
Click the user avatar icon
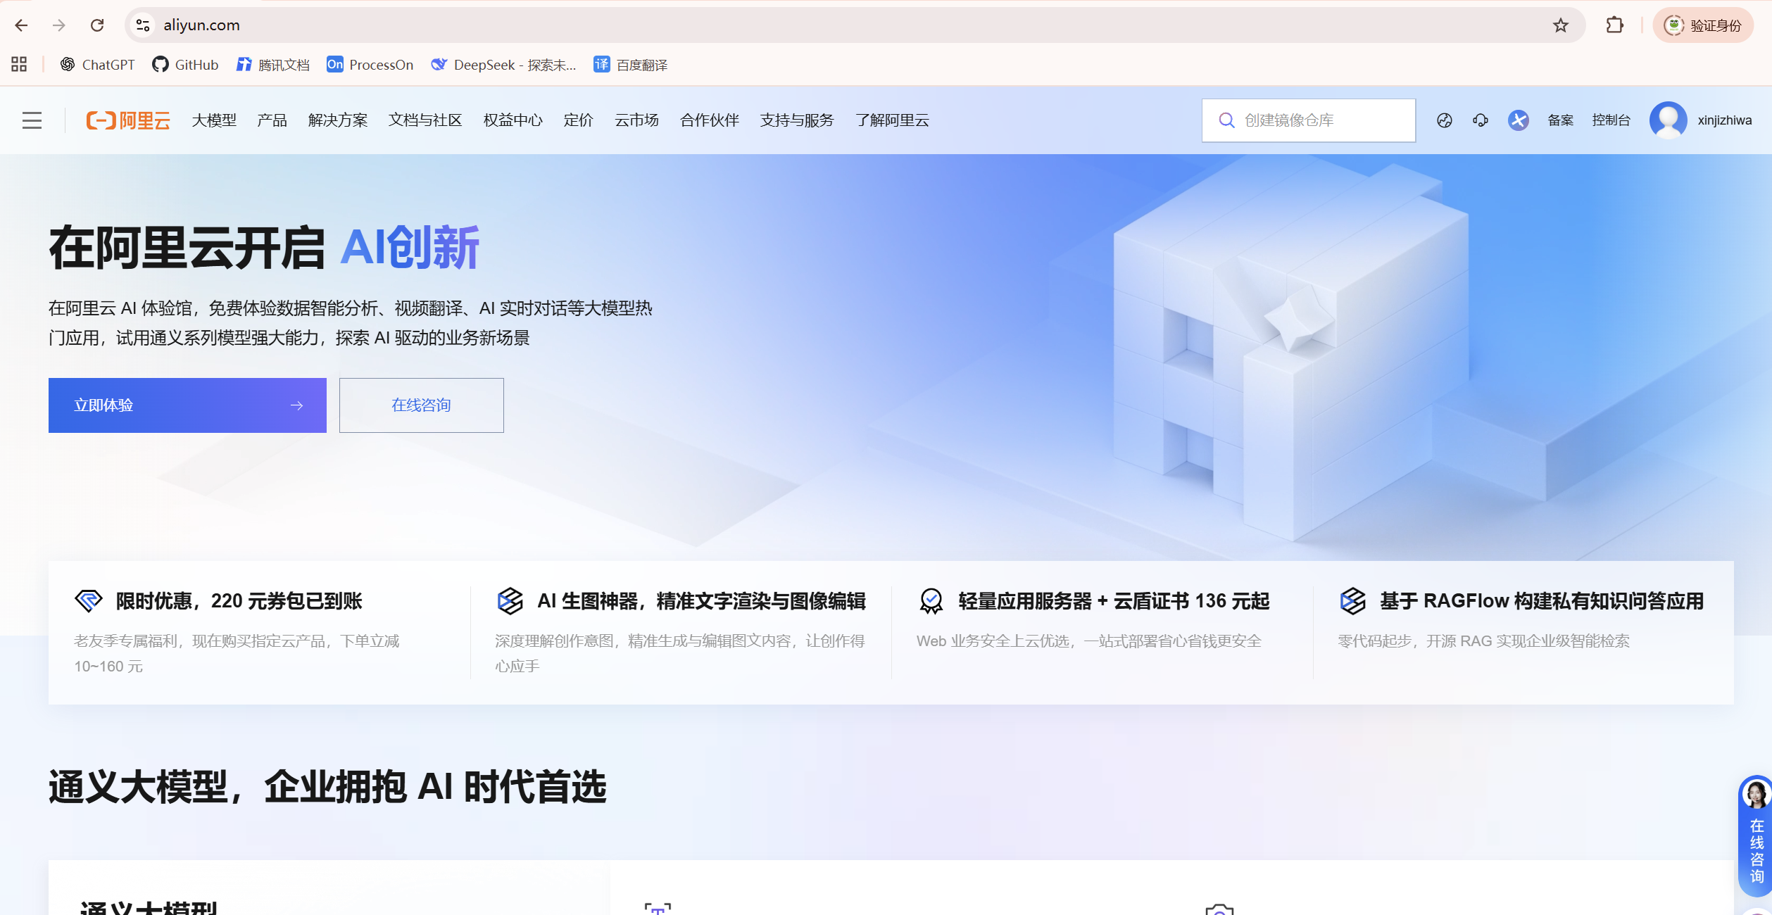pos(1668,120)
